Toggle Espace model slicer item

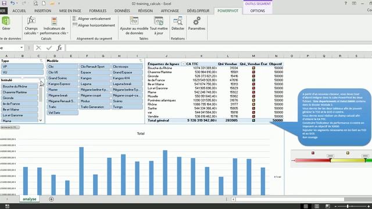95,72
